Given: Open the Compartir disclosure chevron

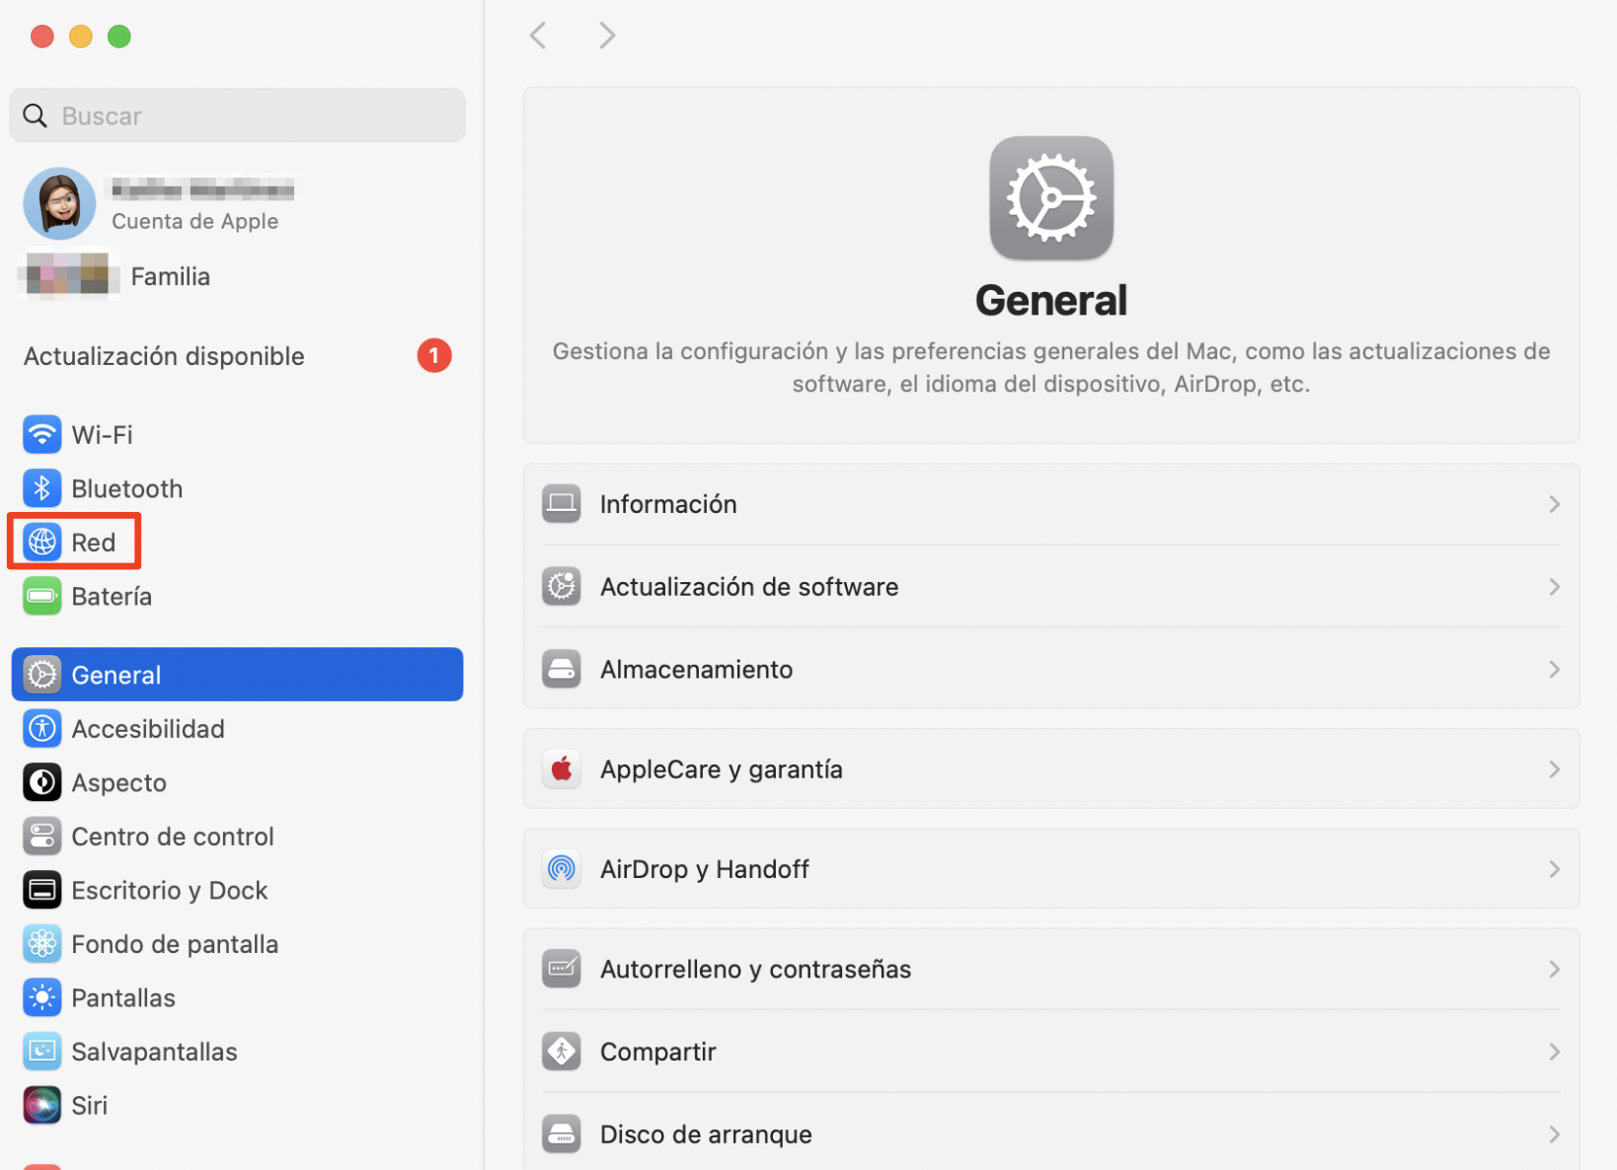Looking at the screenshot, I should [x=1554, y=1051].
